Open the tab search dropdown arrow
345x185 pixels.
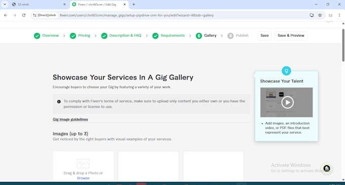coord(5,5)
